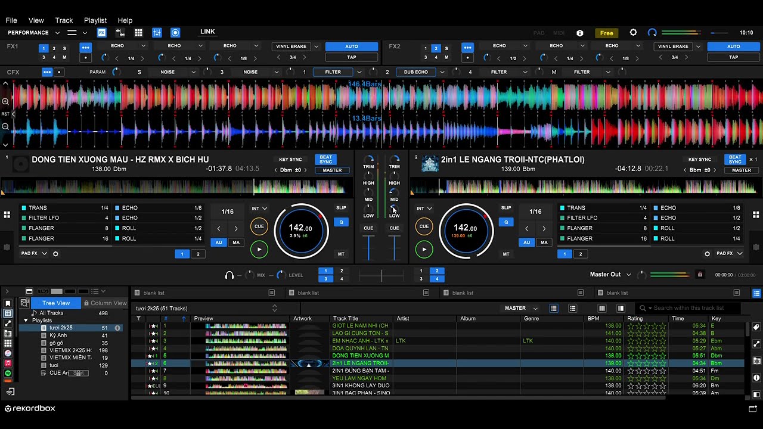
Task: Open the headphones cue icon
Action: pyautogui.click(x=229, y=275)
